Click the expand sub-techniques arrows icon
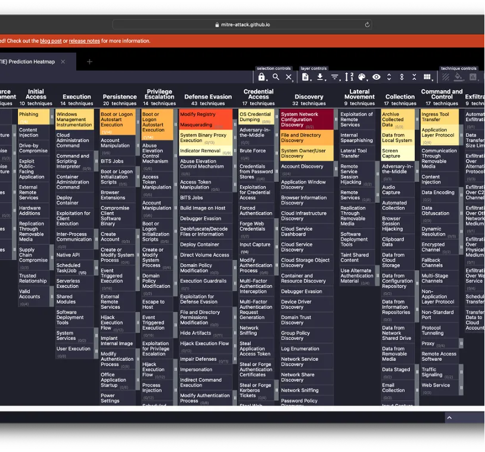The image size is (485, 452). tap(389, 77)
